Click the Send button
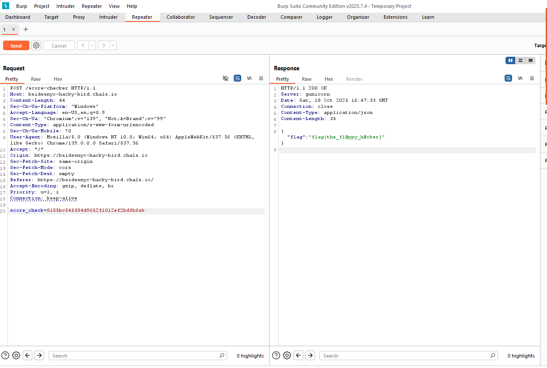Screen dimensions: 547x368 click(16, 45)
